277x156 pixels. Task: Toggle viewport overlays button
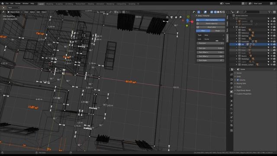205,12
